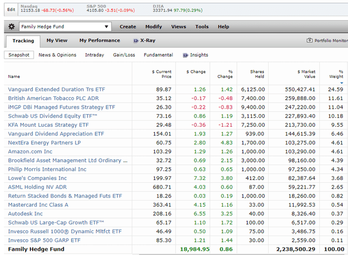Open NextEra Energy Partners LP link
The width and height of the screenshot is (348, 255).
pos(45,142)
